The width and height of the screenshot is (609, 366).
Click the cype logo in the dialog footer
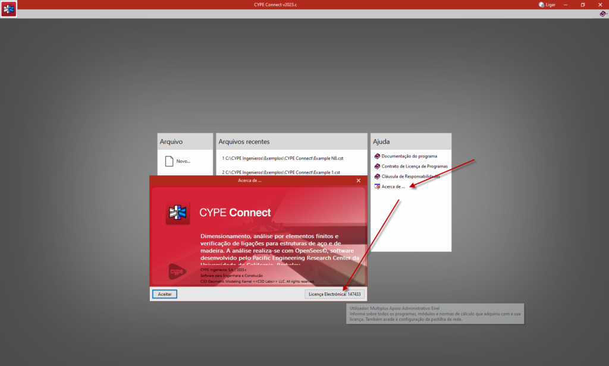point(177,272)
